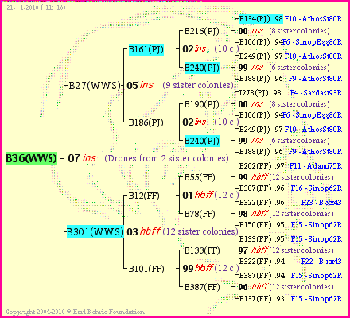
Task: Open the highlighted B301(WWS) node
Action: 95,231
